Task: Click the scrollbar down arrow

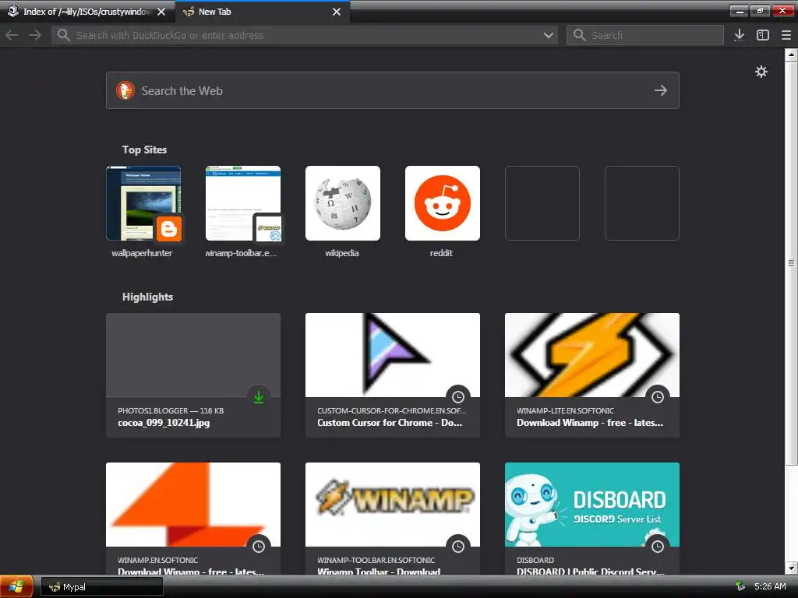Action: [791, 568]
